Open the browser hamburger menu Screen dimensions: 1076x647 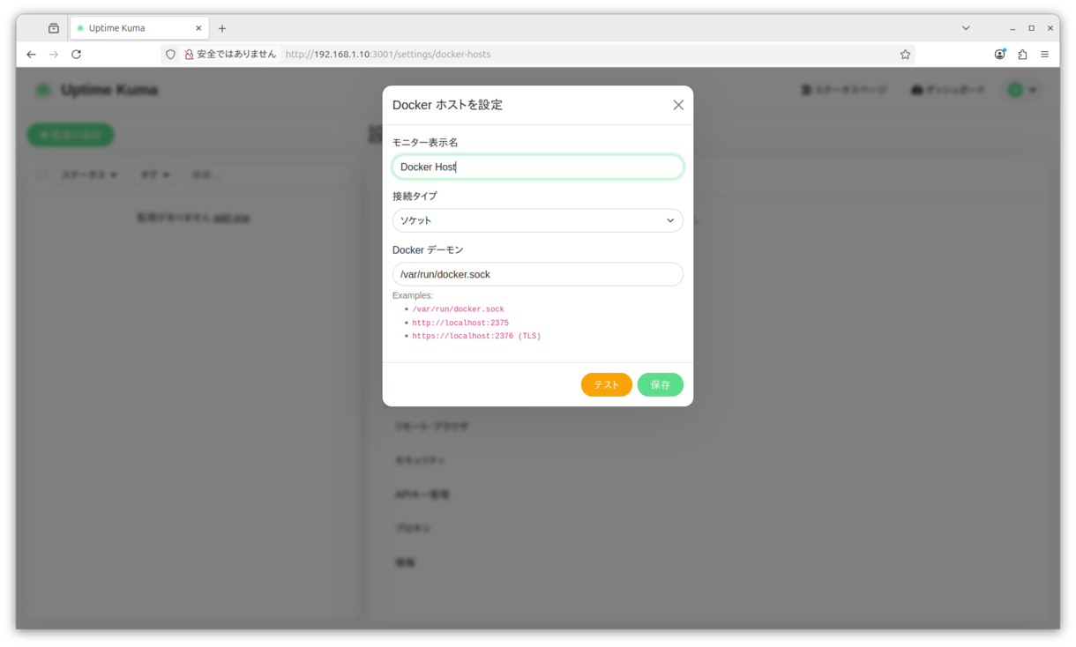tap(1045, 55)
